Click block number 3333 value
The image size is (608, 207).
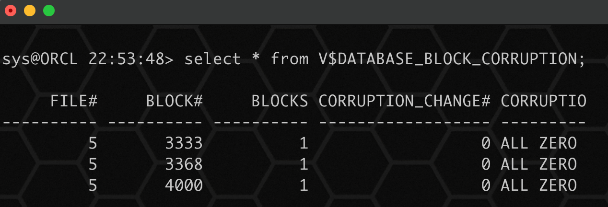184,143
